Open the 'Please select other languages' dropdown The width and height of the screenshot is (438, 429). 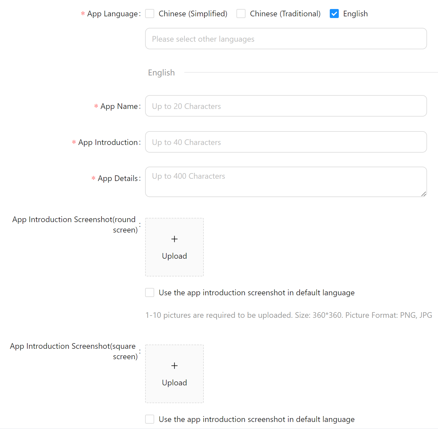point(286,39)
